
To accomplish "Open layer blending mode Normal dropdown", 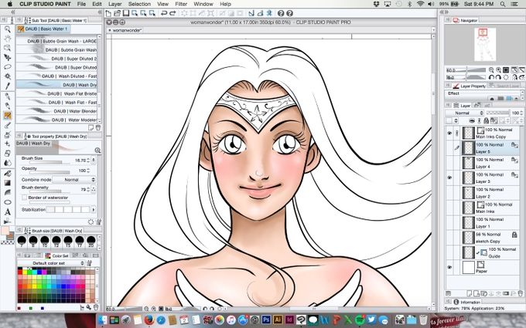I will pos(465,113).
